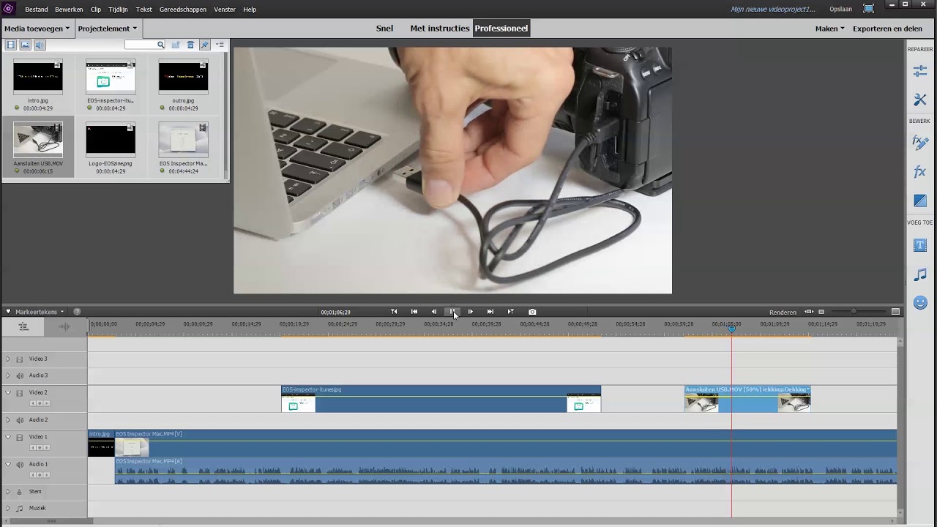937x527 pixels.
Task: Toggle audio filter in project assets
Action: 40,45
